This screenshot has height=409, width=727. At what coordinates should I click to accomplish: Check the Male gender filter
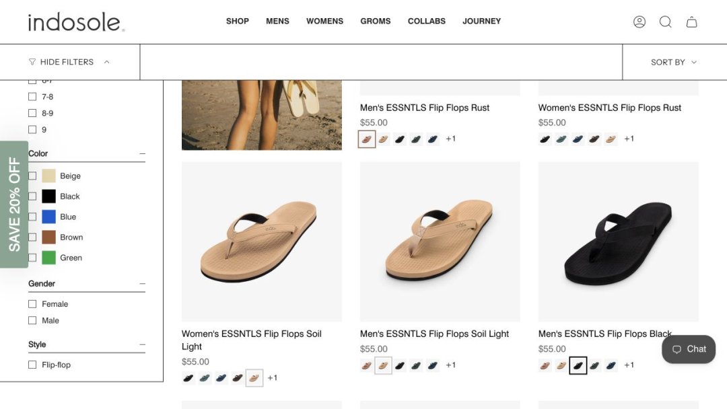32,320
